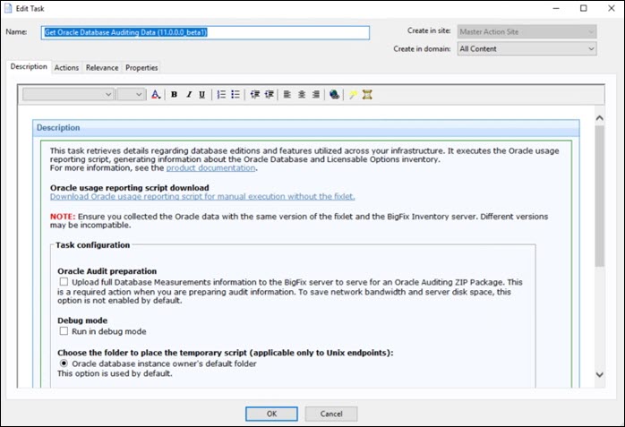The height and width of the screenshot is (427, 625).
Task: Click the Description section header
Action: coord(305,128)
